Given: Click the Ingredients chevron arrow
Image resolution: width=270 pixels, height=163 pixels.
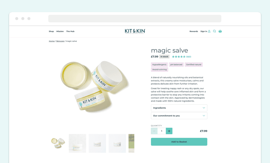Looking at the screenshot, I should coord(204,108).
